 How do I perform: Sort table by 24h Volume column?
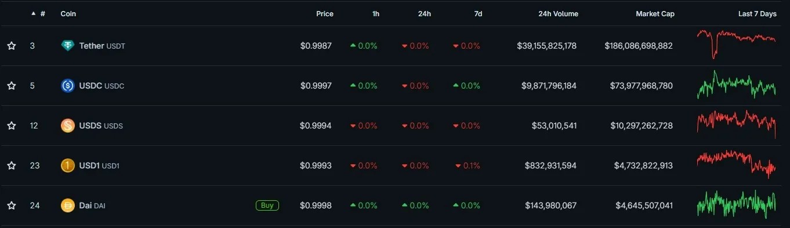pos(558,14)
